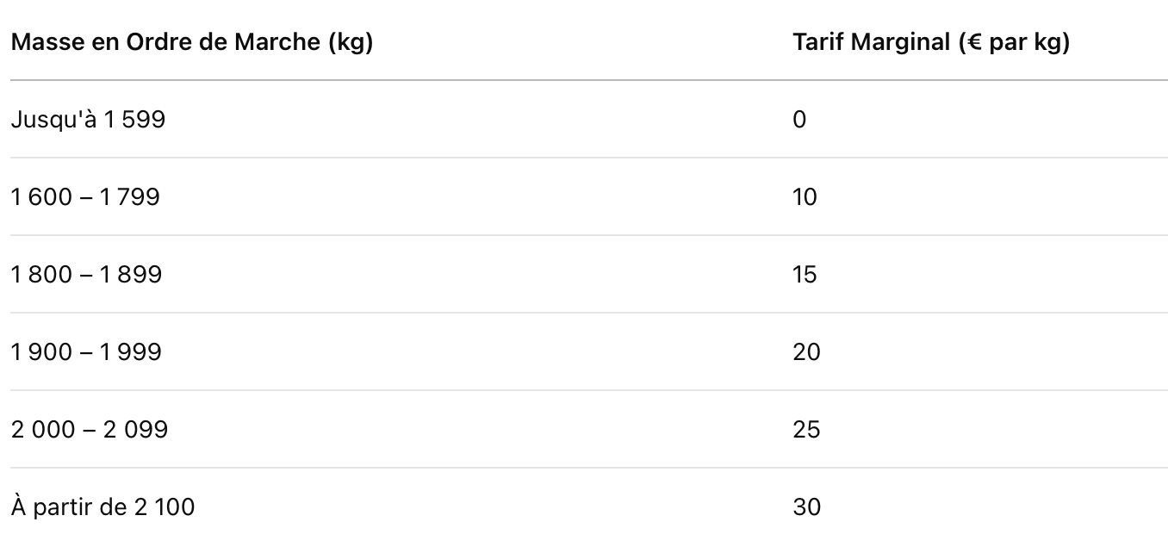Click the '€ par kg' unit text

click(1013, 43)
